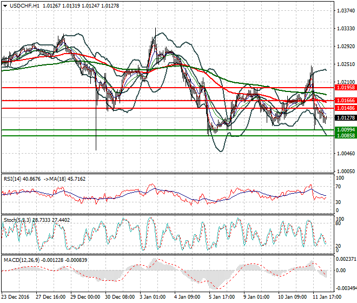Click the 11 Jan 17:00 time axis label

327,297
